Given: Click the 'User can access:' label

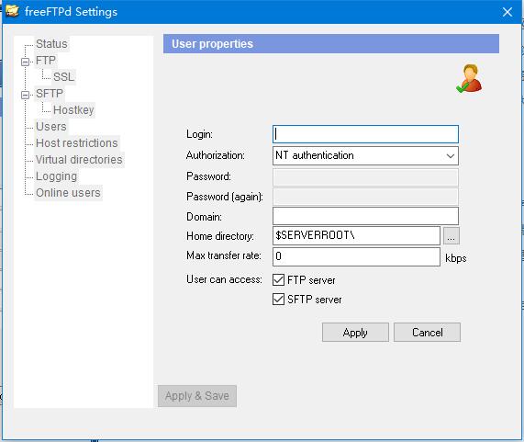Looking at the screenshot, I should point(224,279).
